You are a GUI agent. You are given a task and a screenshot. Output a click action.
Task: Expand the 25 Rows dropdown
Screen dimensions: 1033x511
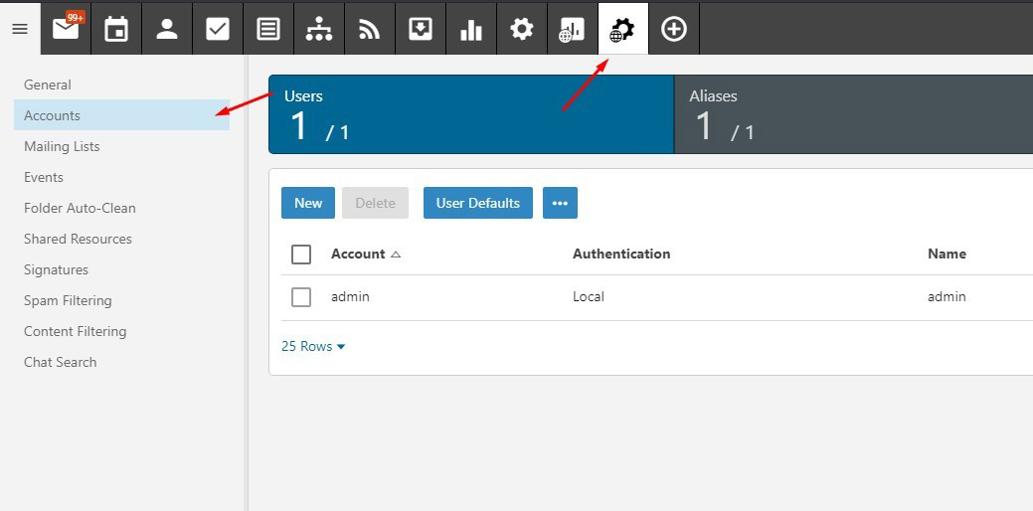point(313,346)
